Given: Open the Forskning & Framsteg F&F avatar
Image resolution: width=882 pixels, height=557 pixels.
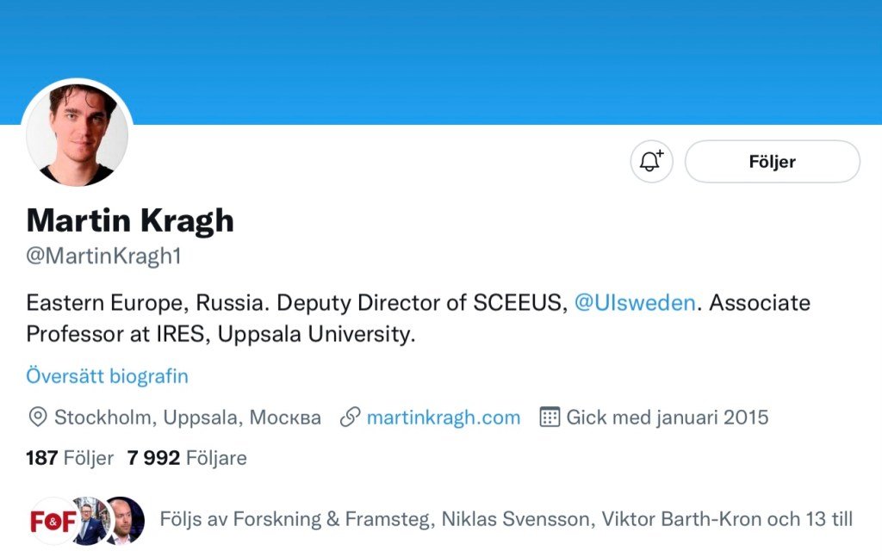Looking at the screenshot, I should click(52, 521).
